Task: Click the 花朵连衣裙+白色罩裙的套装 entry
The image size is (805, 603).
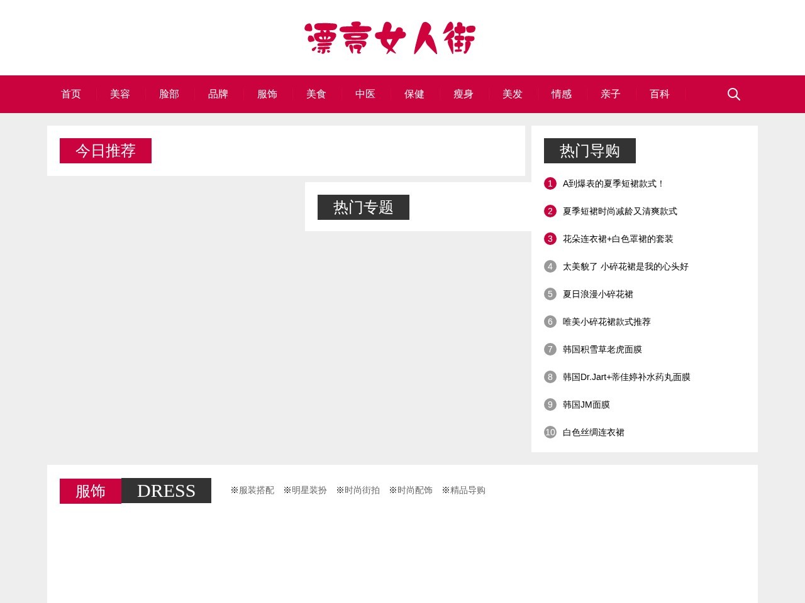Action: point(617,239)
